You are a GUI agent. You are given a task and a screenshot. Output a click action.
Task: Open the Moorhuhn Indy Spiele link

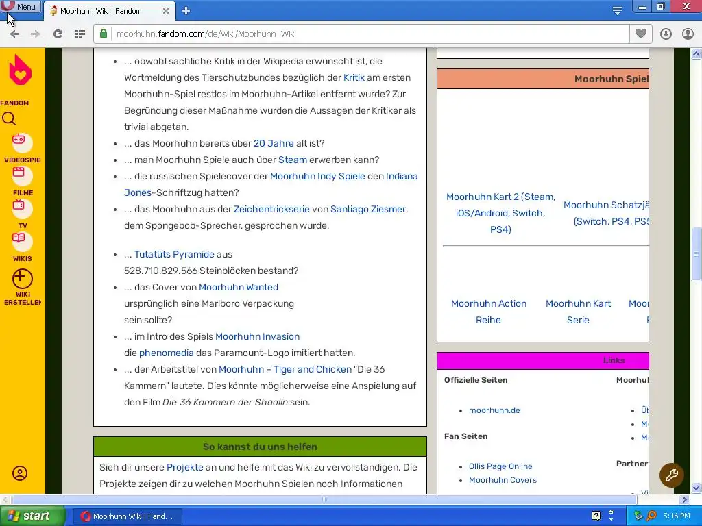click(x=317, y=176)
